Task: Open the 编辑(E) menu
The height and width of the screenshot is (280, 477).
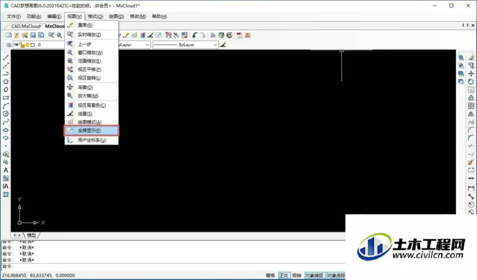Action: 54,16
